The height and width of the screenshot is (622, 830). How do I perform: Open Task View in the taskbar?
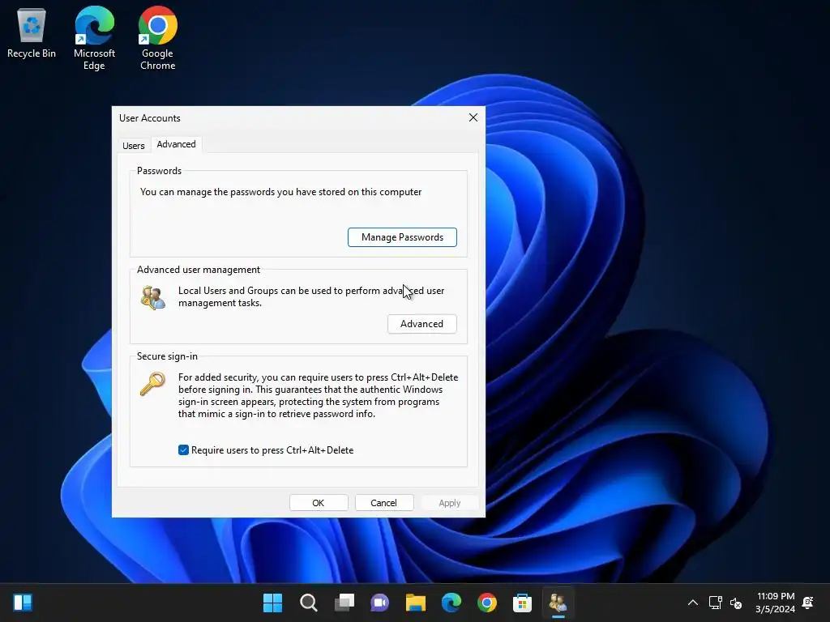[x=344, y=603]
